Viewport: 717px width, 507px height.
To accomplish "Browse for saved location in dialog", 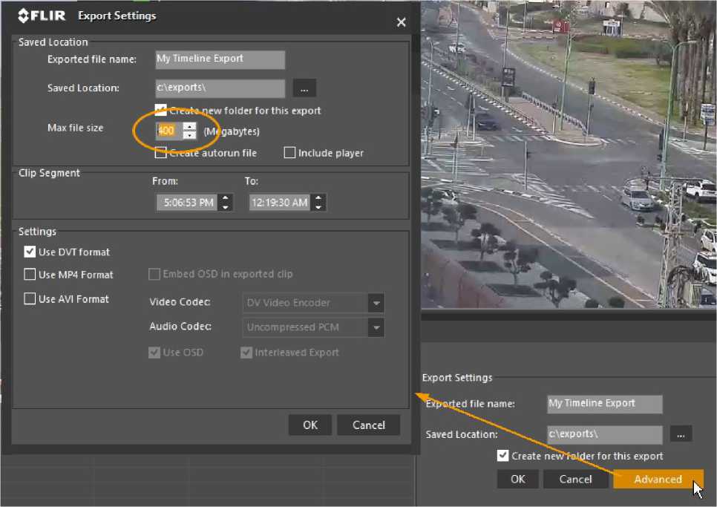I will tap(304, 88).
